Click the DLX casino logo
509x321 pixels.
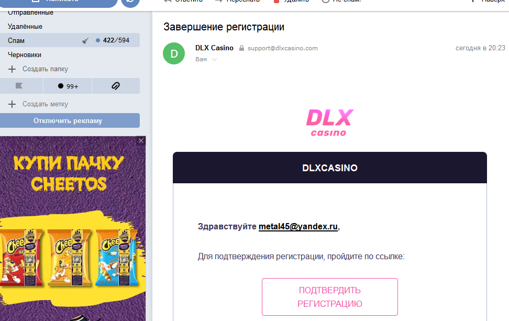tap(330, 123)
